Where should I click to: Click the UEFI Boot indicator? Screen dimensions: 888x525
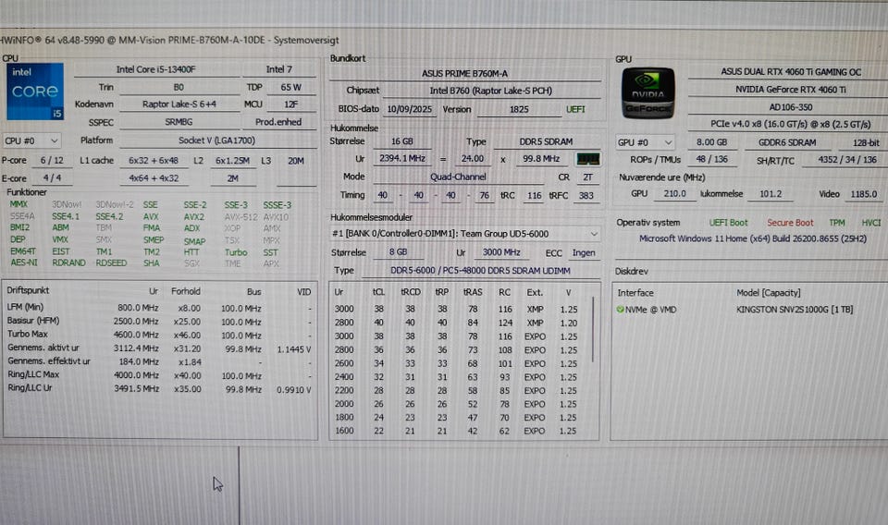pyautogui.click(x=728, y=223)
